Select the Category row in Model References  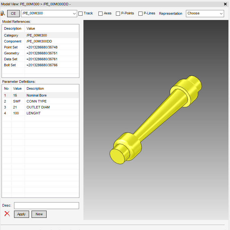[x=41, y=35]
